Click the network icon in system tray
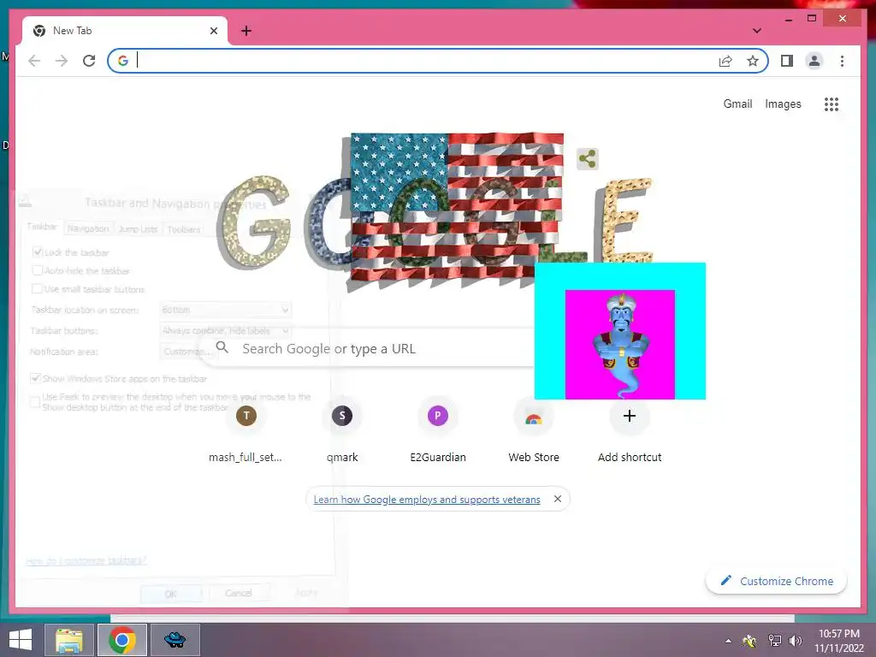The height and width of the screenshot is (657, 876). tap(774, 641)
